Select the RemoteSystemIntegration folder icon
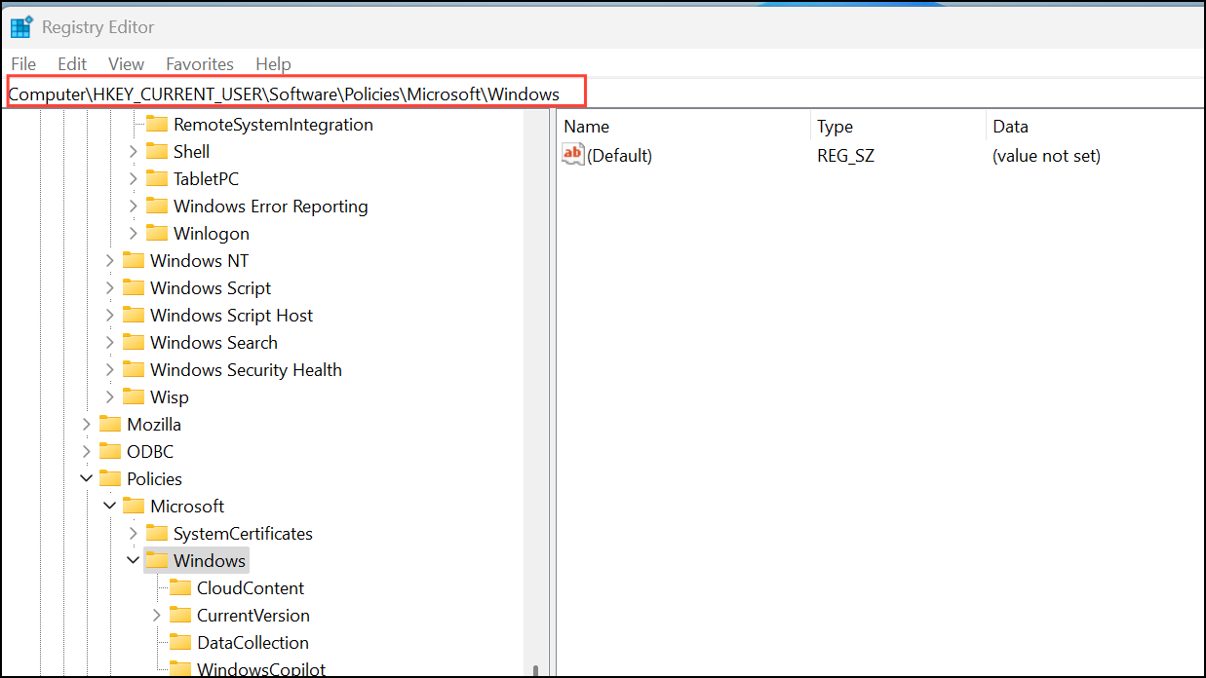Image resolution: width=1206 pixels, height=678 pixels. coord(157,125)
